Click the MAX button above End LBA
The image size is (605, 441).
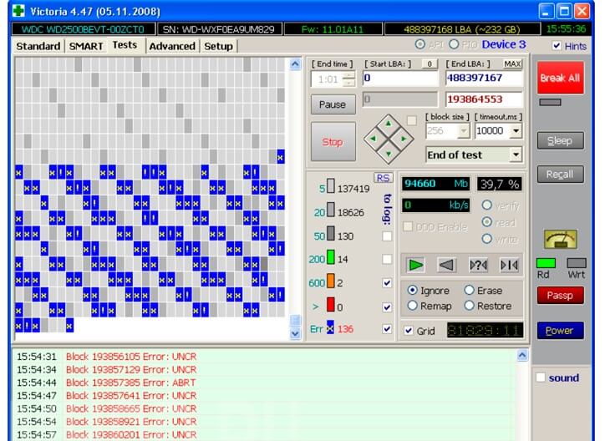pyautogui.click(x=512, y=63)
